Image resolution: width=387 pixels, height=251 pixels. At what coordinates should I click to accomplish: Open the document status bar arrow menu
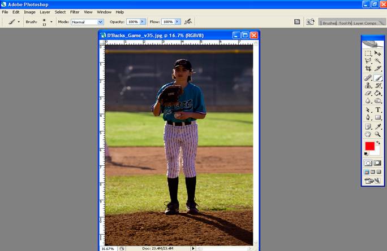click(x=193, y=249)
